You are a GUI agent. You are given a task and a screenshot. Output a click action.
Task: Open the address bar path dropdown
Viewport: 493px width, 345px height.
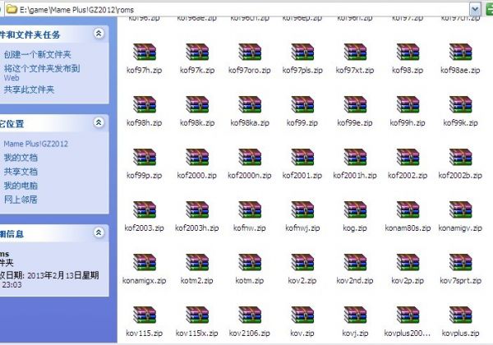click(475, 8)
